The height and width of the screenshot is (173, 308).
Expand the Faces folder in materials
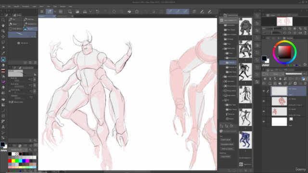pos(225,53)
